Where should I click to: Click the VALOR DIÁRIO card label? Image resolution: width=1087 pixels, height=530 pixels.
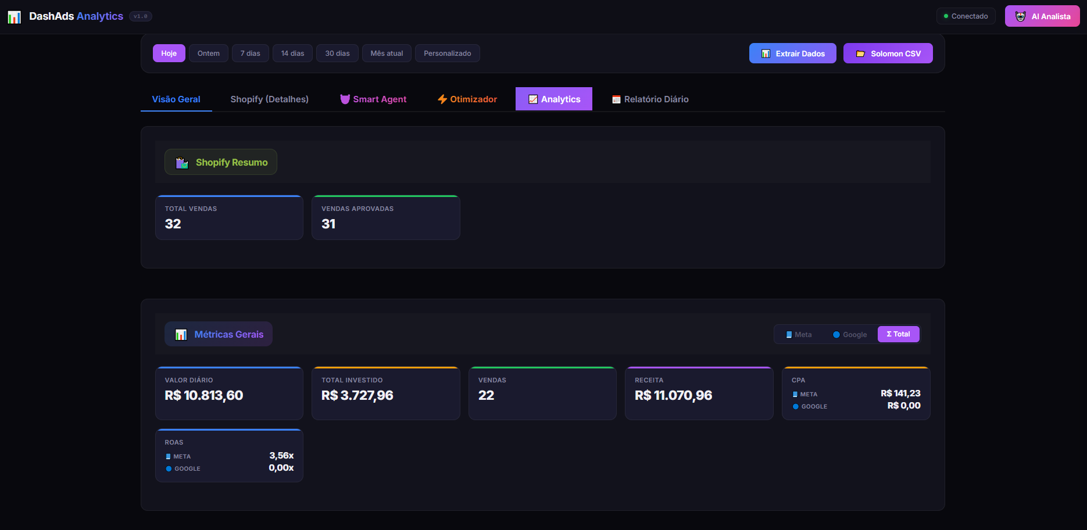[189, 380]
